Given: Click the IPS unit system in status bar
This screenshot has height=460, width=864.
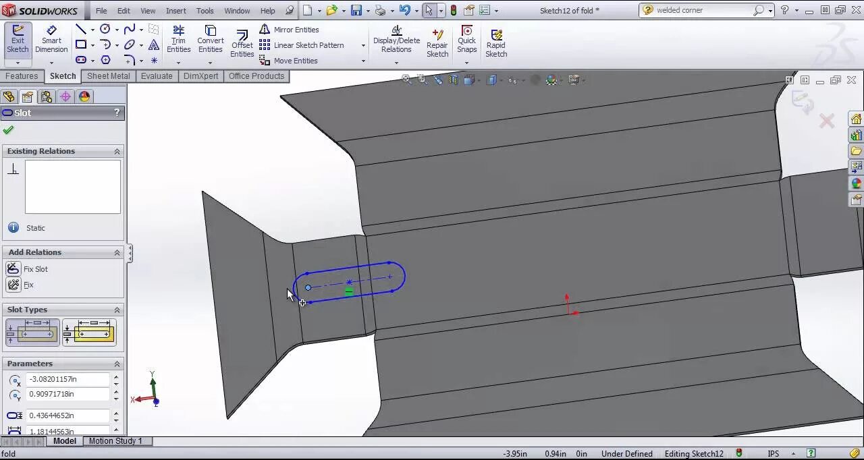Looking at the screenshot, I should coord(774,454).
